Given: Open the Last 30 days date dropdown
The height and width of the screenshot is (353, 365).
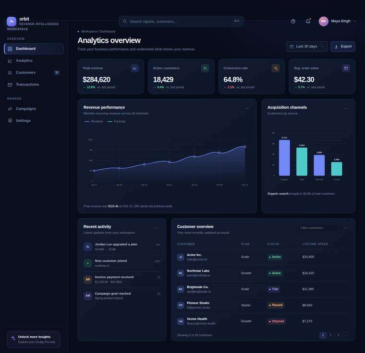Looking at the screenshot, I should click(307, 47).
